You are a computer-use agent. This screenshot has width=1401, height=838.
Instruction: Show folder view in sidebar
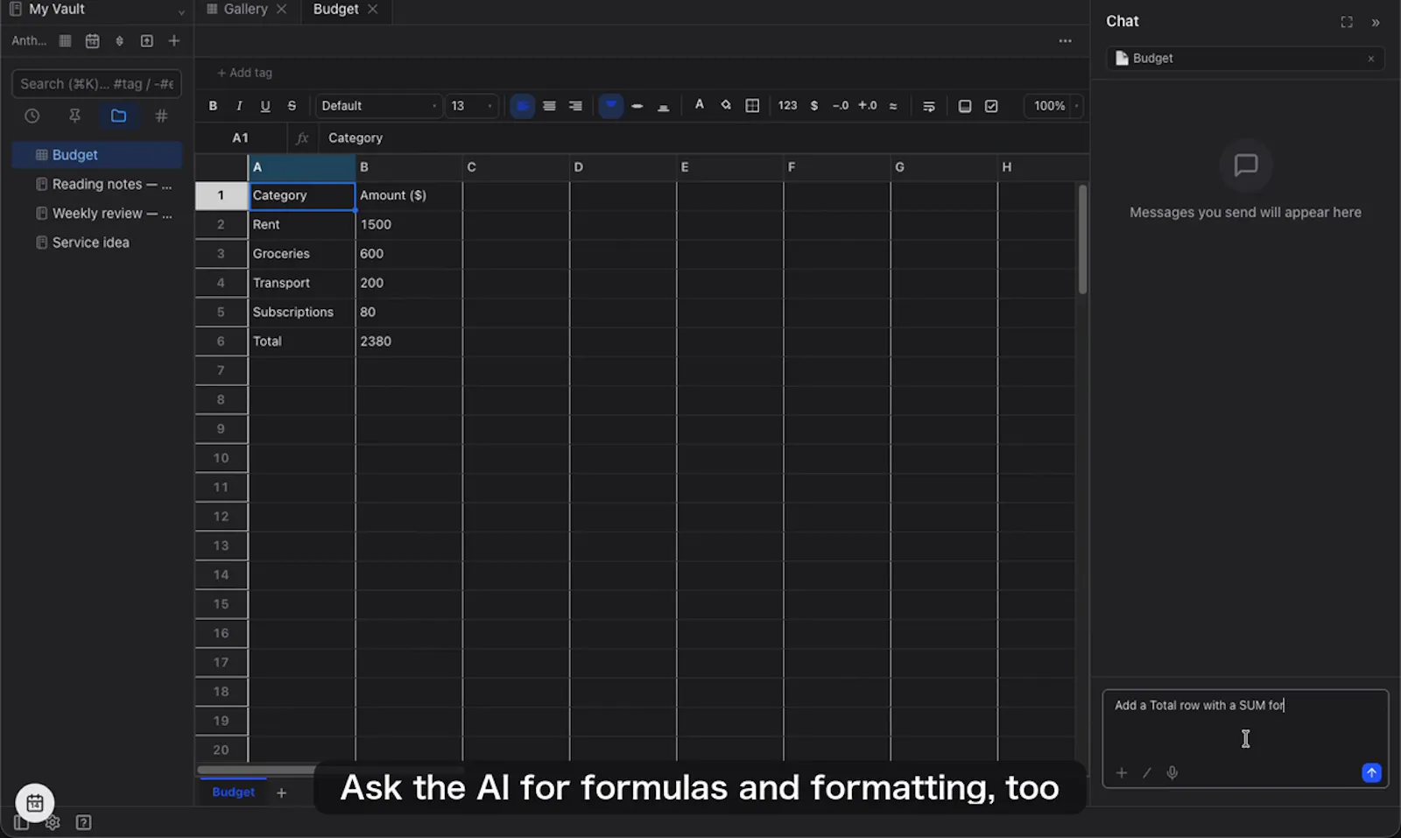pyautogui.click(x=118, y=116)
